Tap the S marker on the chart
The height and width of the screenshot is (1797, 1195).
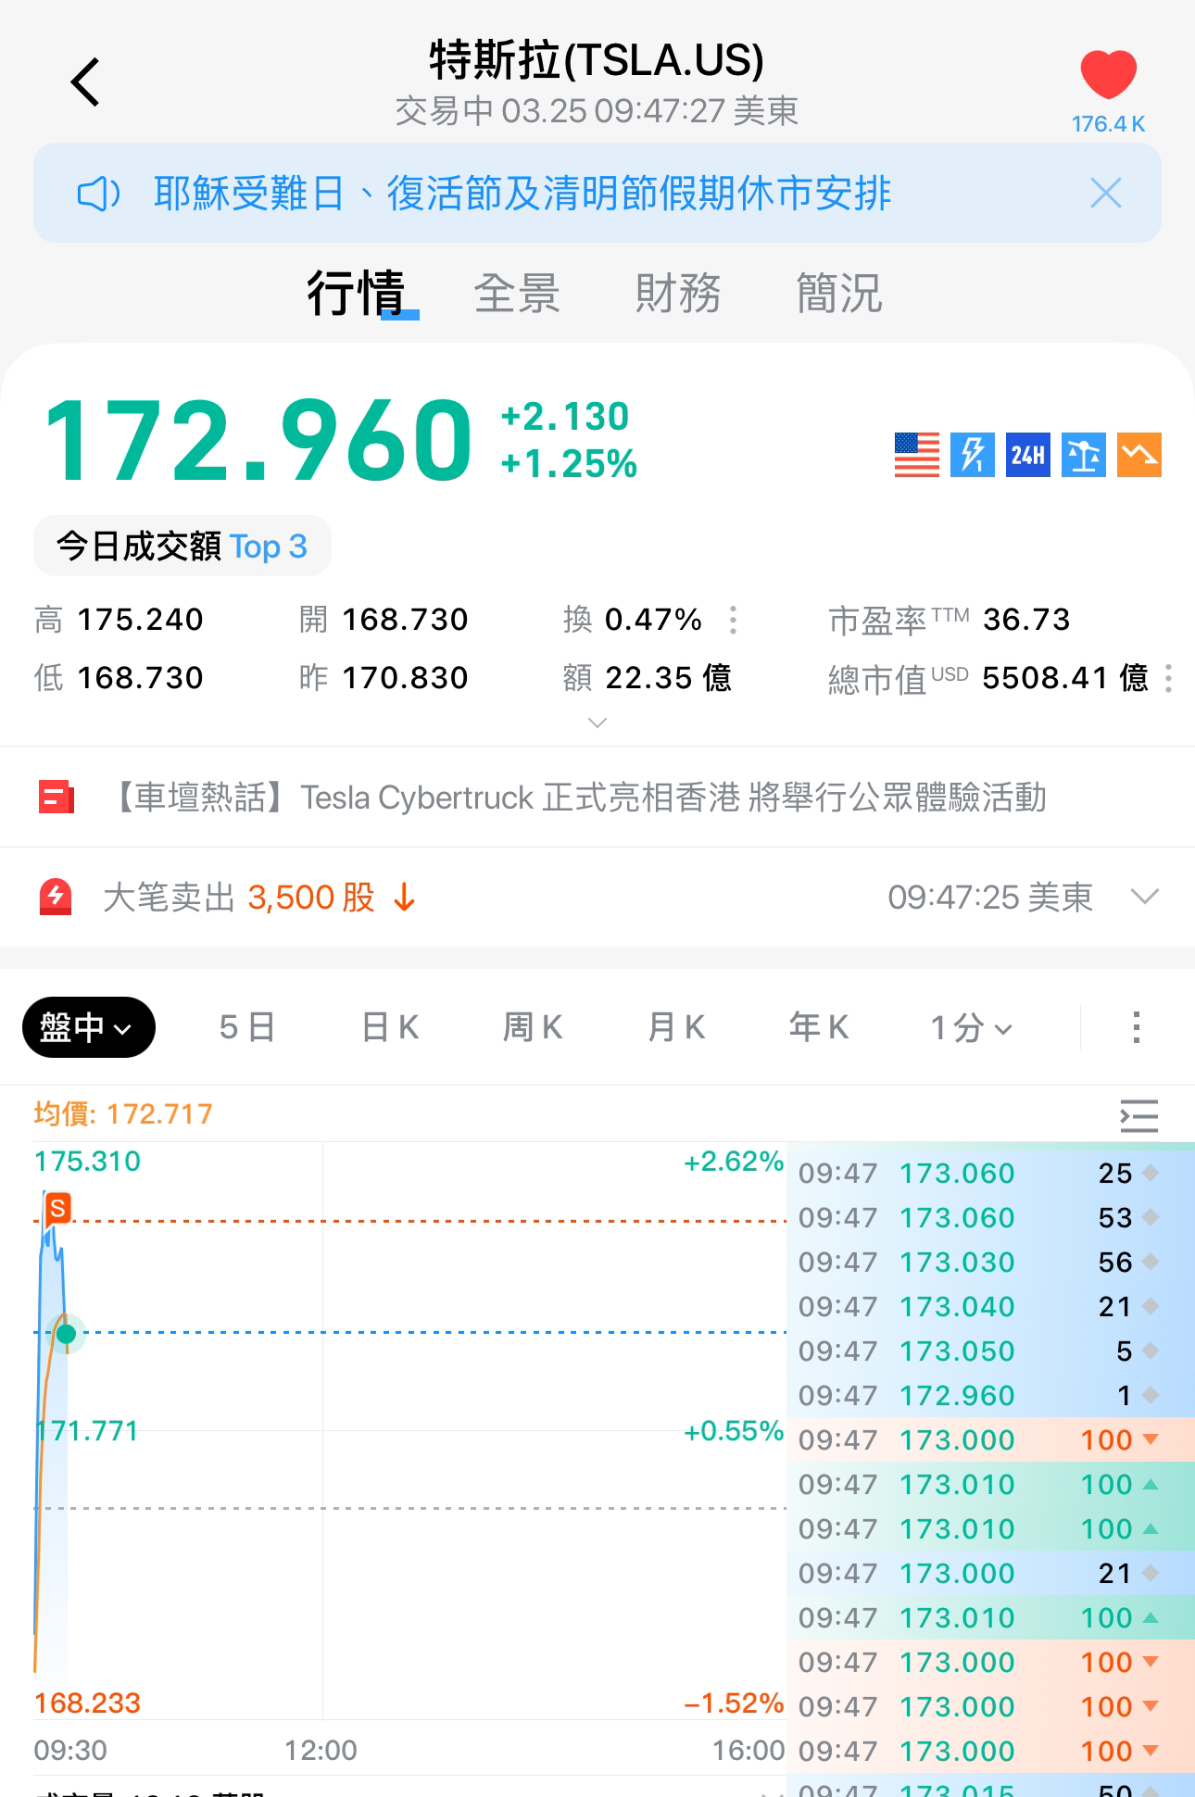[x=57, y=1208]
